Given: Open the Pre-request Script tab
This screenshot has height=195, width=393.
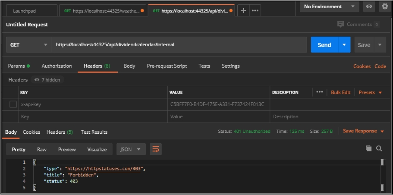Looking at the screenshot, I should 167,66.
